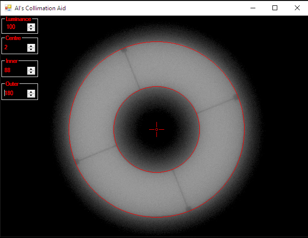
Task: Decrease the Inner circle value
Action: pyautogui.click(x=31, y=73)
